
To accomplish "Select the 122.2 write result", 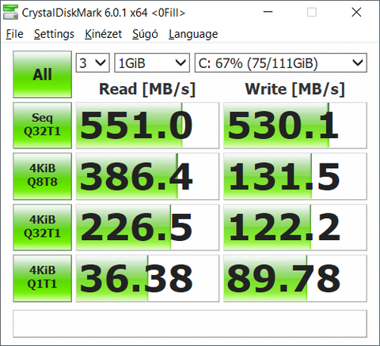I will coord(295,227).
